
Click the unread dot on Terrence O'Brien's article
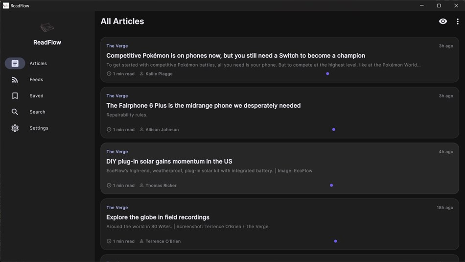pyautogui.click(x=335, y=241)
